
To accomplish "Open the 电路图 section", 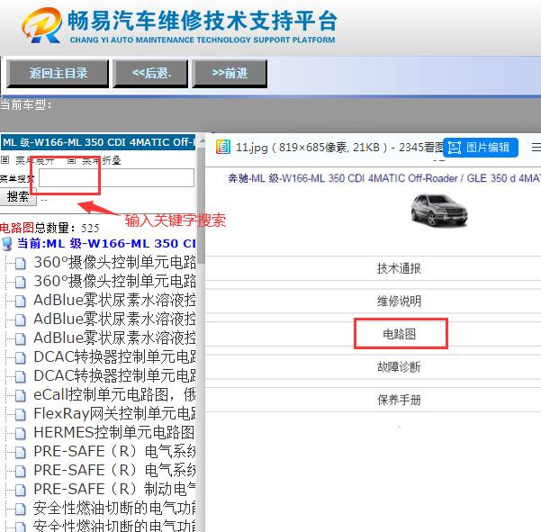I will [x=400, y=334].
